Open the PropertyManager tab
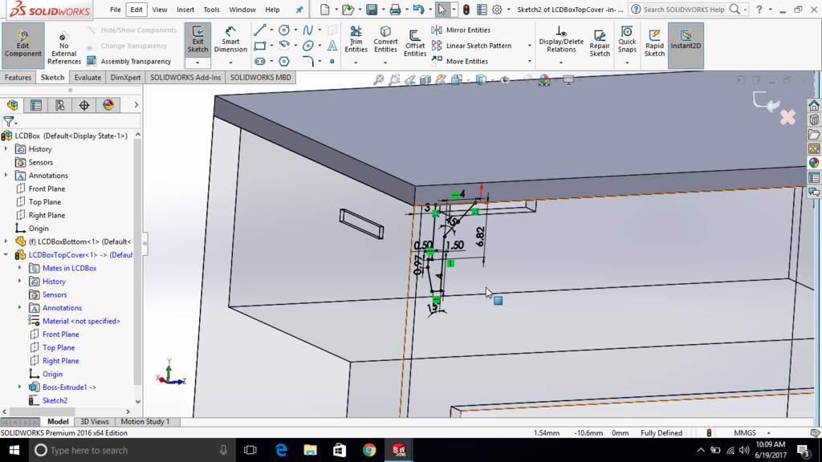Image resolution: width=822 pixels, height=462 pixels. (x=36, y=105)
